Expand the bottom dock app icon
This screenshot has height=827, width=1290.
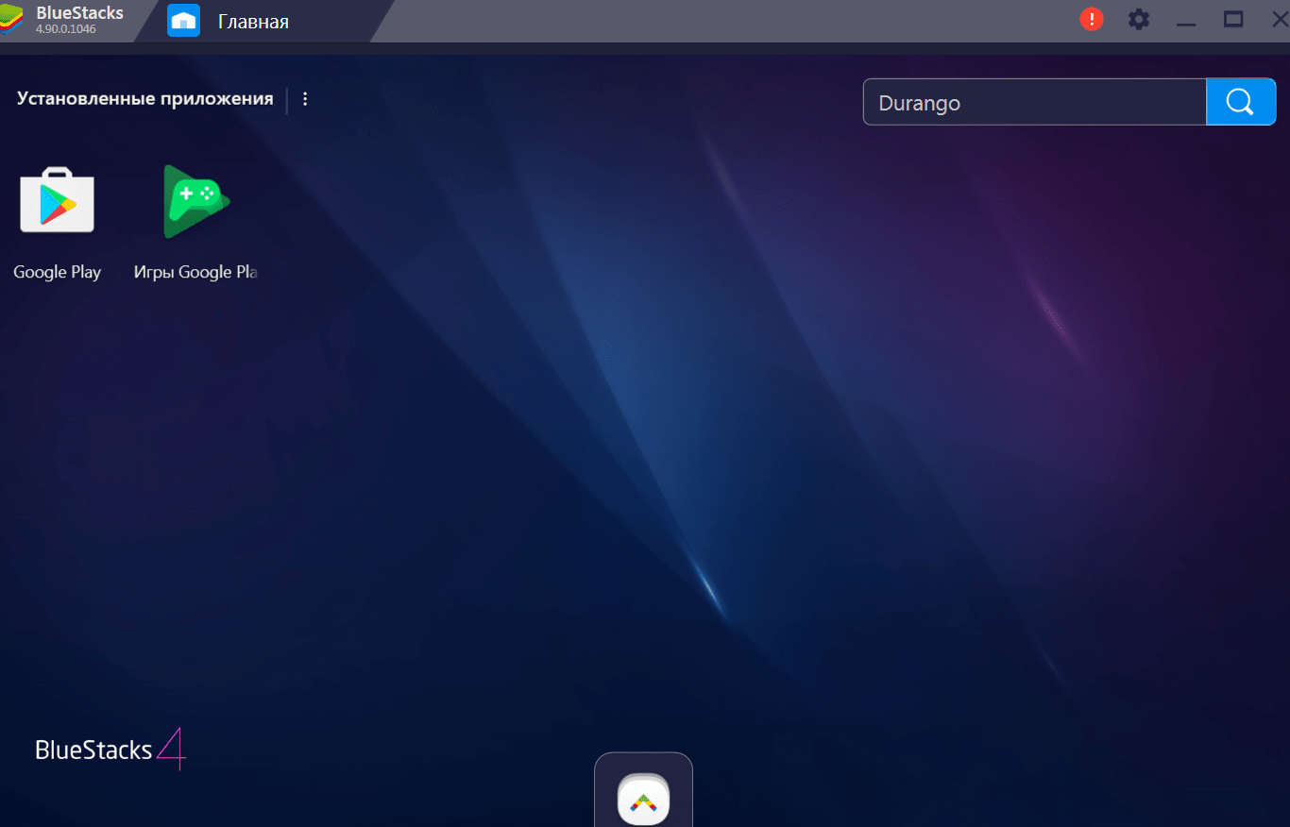[643, 799]
